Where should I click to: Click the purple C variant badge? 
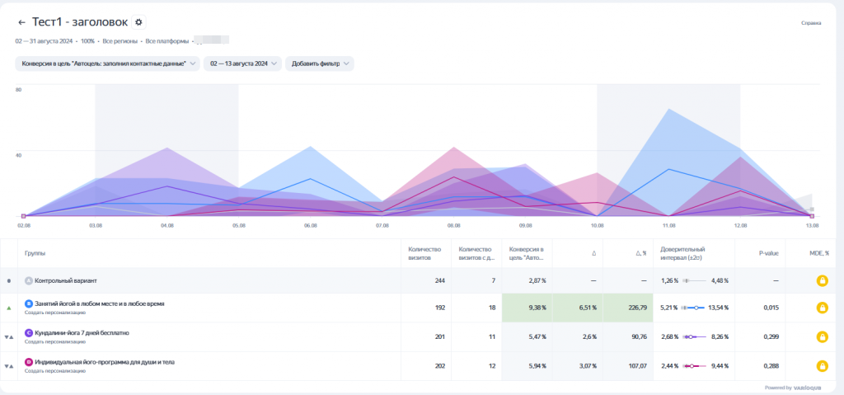point(29,333)
